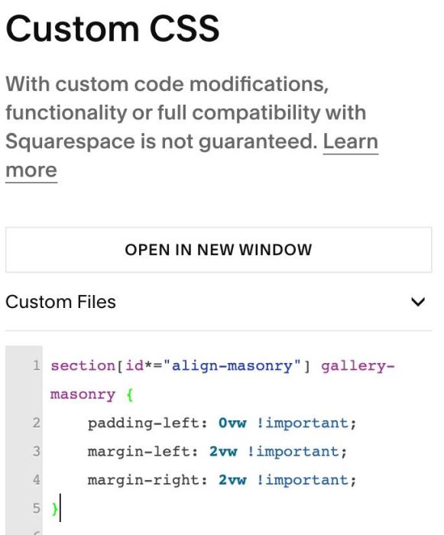Click the 0vw value in the code
444x535 pixels.
(232, 423)
